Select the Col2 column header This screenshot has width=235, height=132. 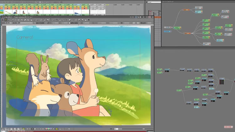coord(8,5)
